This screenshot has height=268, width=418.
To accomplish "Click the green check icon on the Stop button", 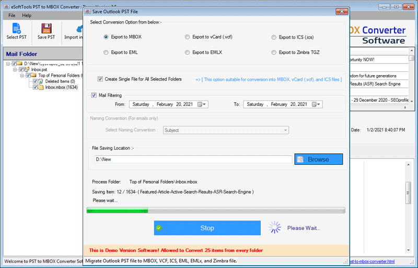I will 159,228.
